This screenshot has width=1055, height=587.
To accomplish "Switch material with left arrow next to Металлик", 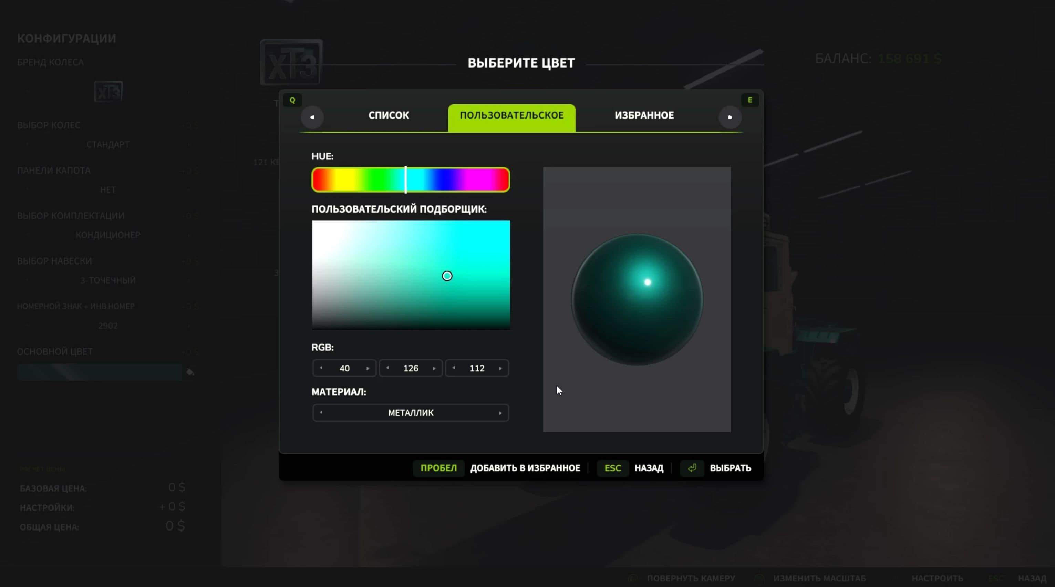I will point(321,413).
